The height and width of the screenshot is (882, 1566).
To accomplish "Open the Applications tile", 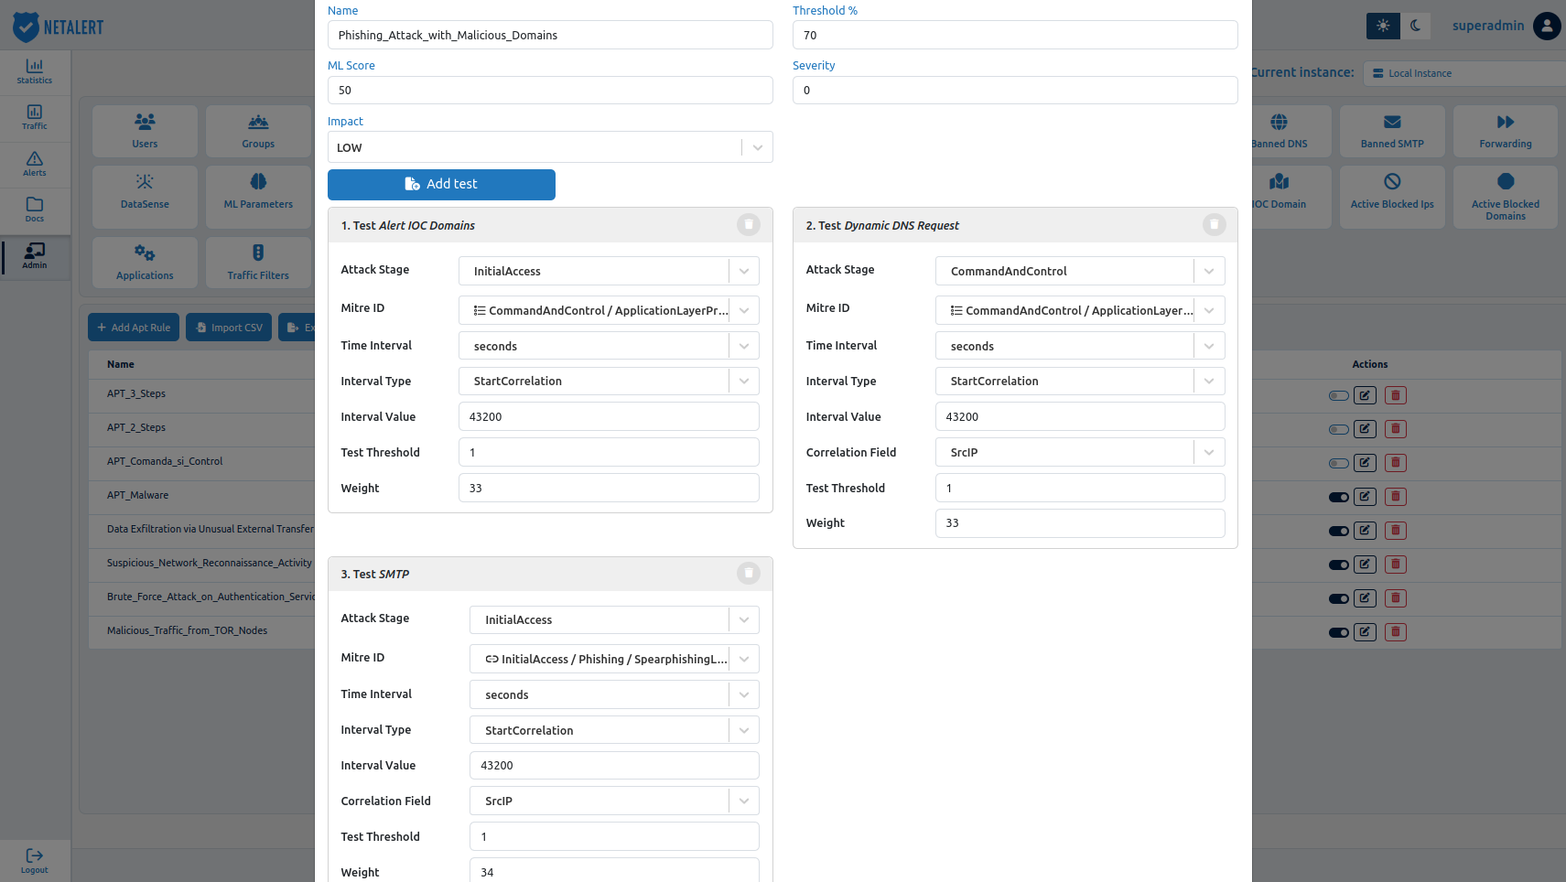I will click(145, 263).
